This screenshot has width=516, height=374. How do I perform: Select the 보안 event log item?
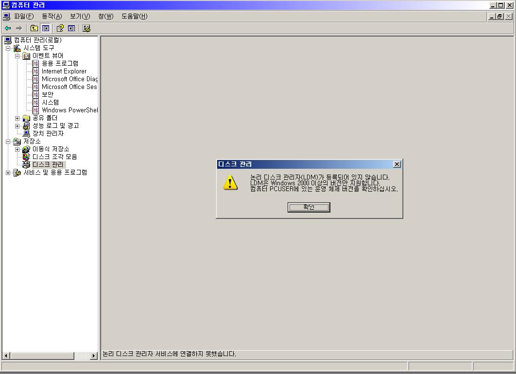pos(48,94)
